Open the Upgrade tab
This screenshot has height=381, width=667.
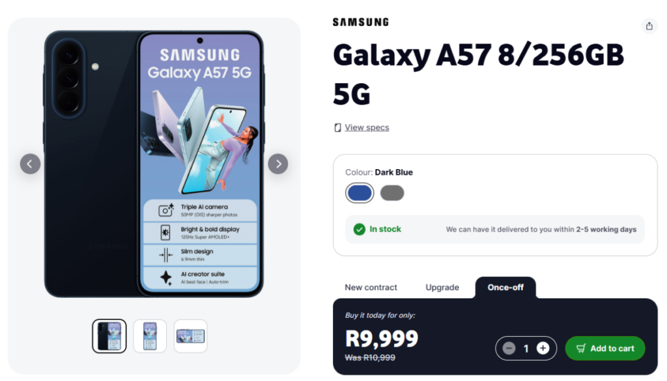click(442, 287)
